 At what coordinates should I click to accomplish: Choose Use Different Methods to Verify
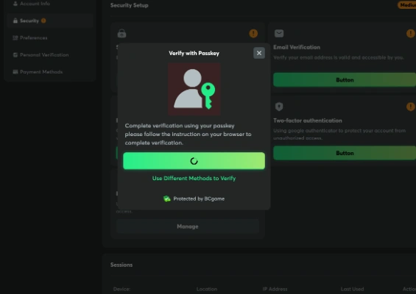coord(194,179)
